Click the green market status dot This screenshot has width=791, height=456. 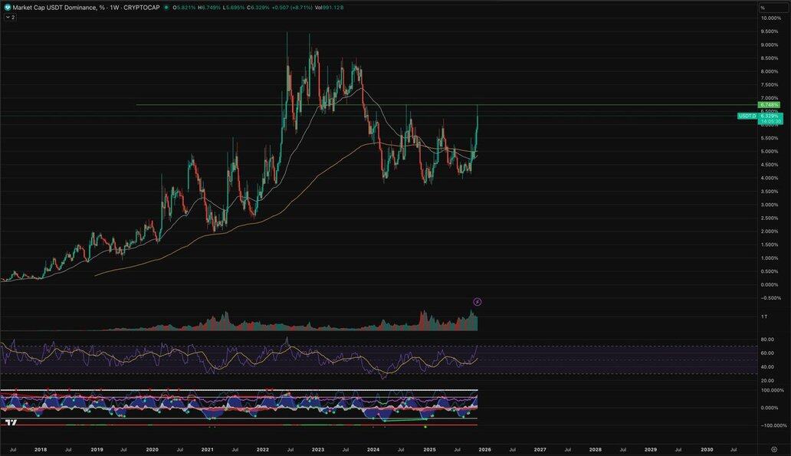pos(166,7)
